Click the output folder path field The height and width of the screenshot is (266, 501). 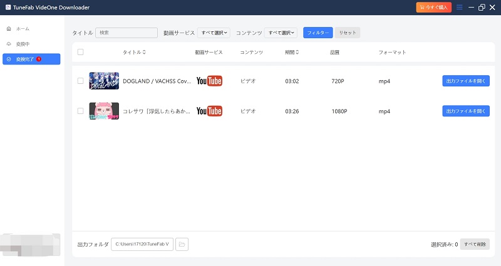coord(142,244)
